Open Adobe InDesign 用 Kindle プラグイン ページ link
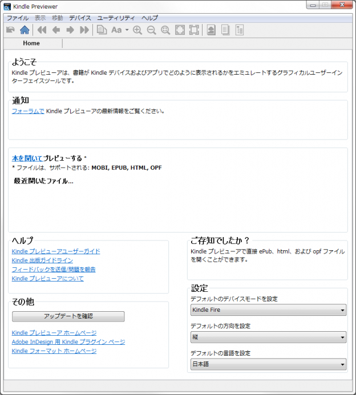 pos(68,342)
